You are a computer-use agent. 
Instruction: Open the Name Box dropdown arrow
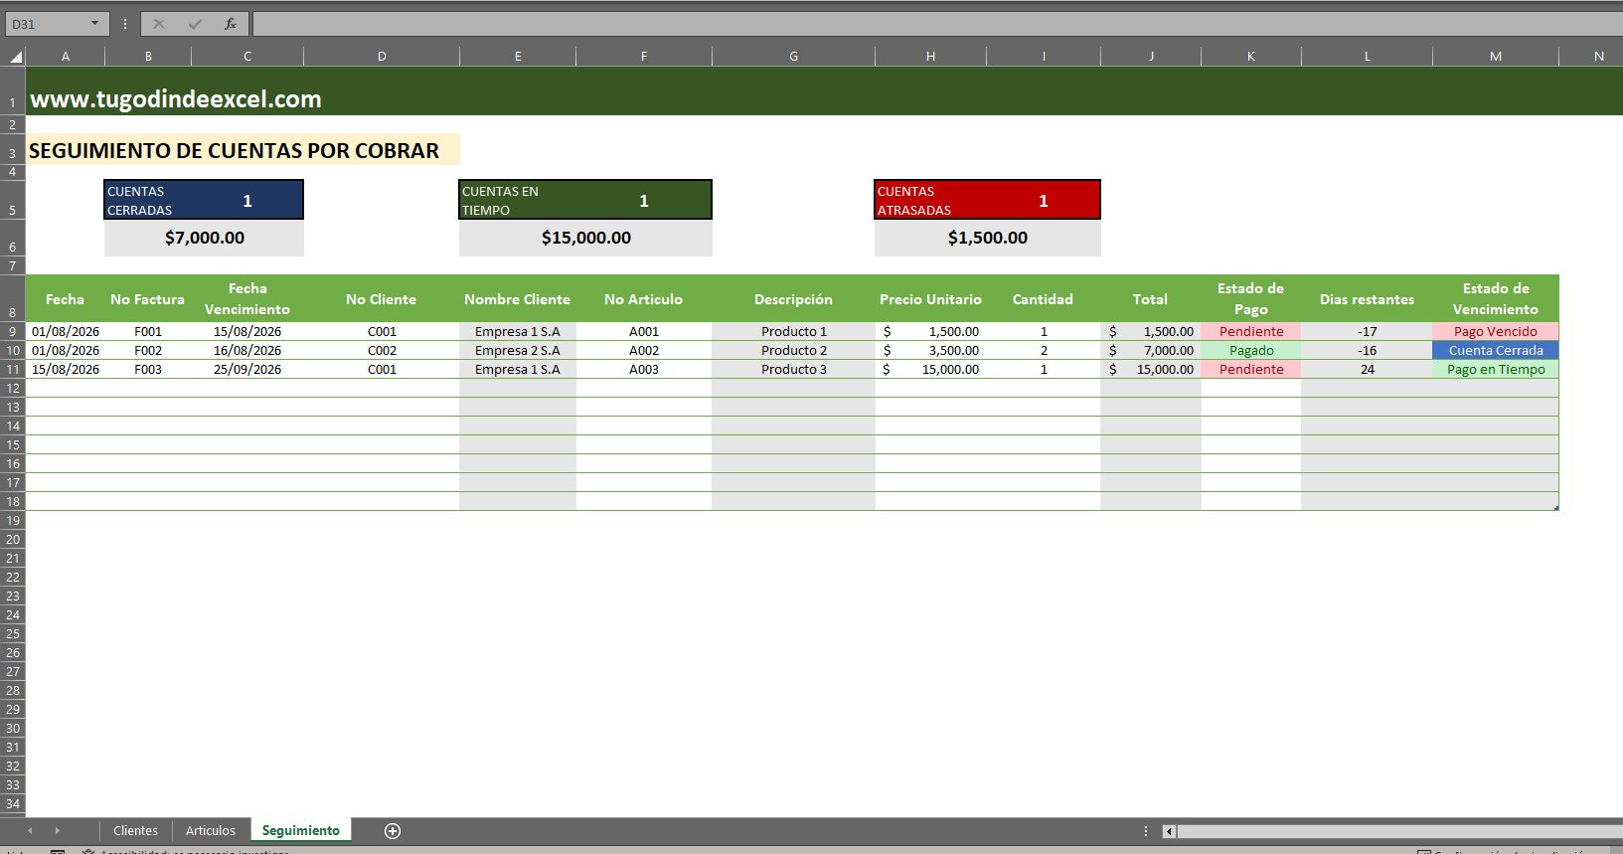coord(94,24)
